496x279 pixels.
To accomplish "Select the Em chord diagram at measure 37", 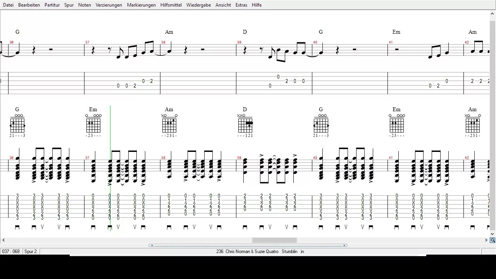I will (93, 124).
